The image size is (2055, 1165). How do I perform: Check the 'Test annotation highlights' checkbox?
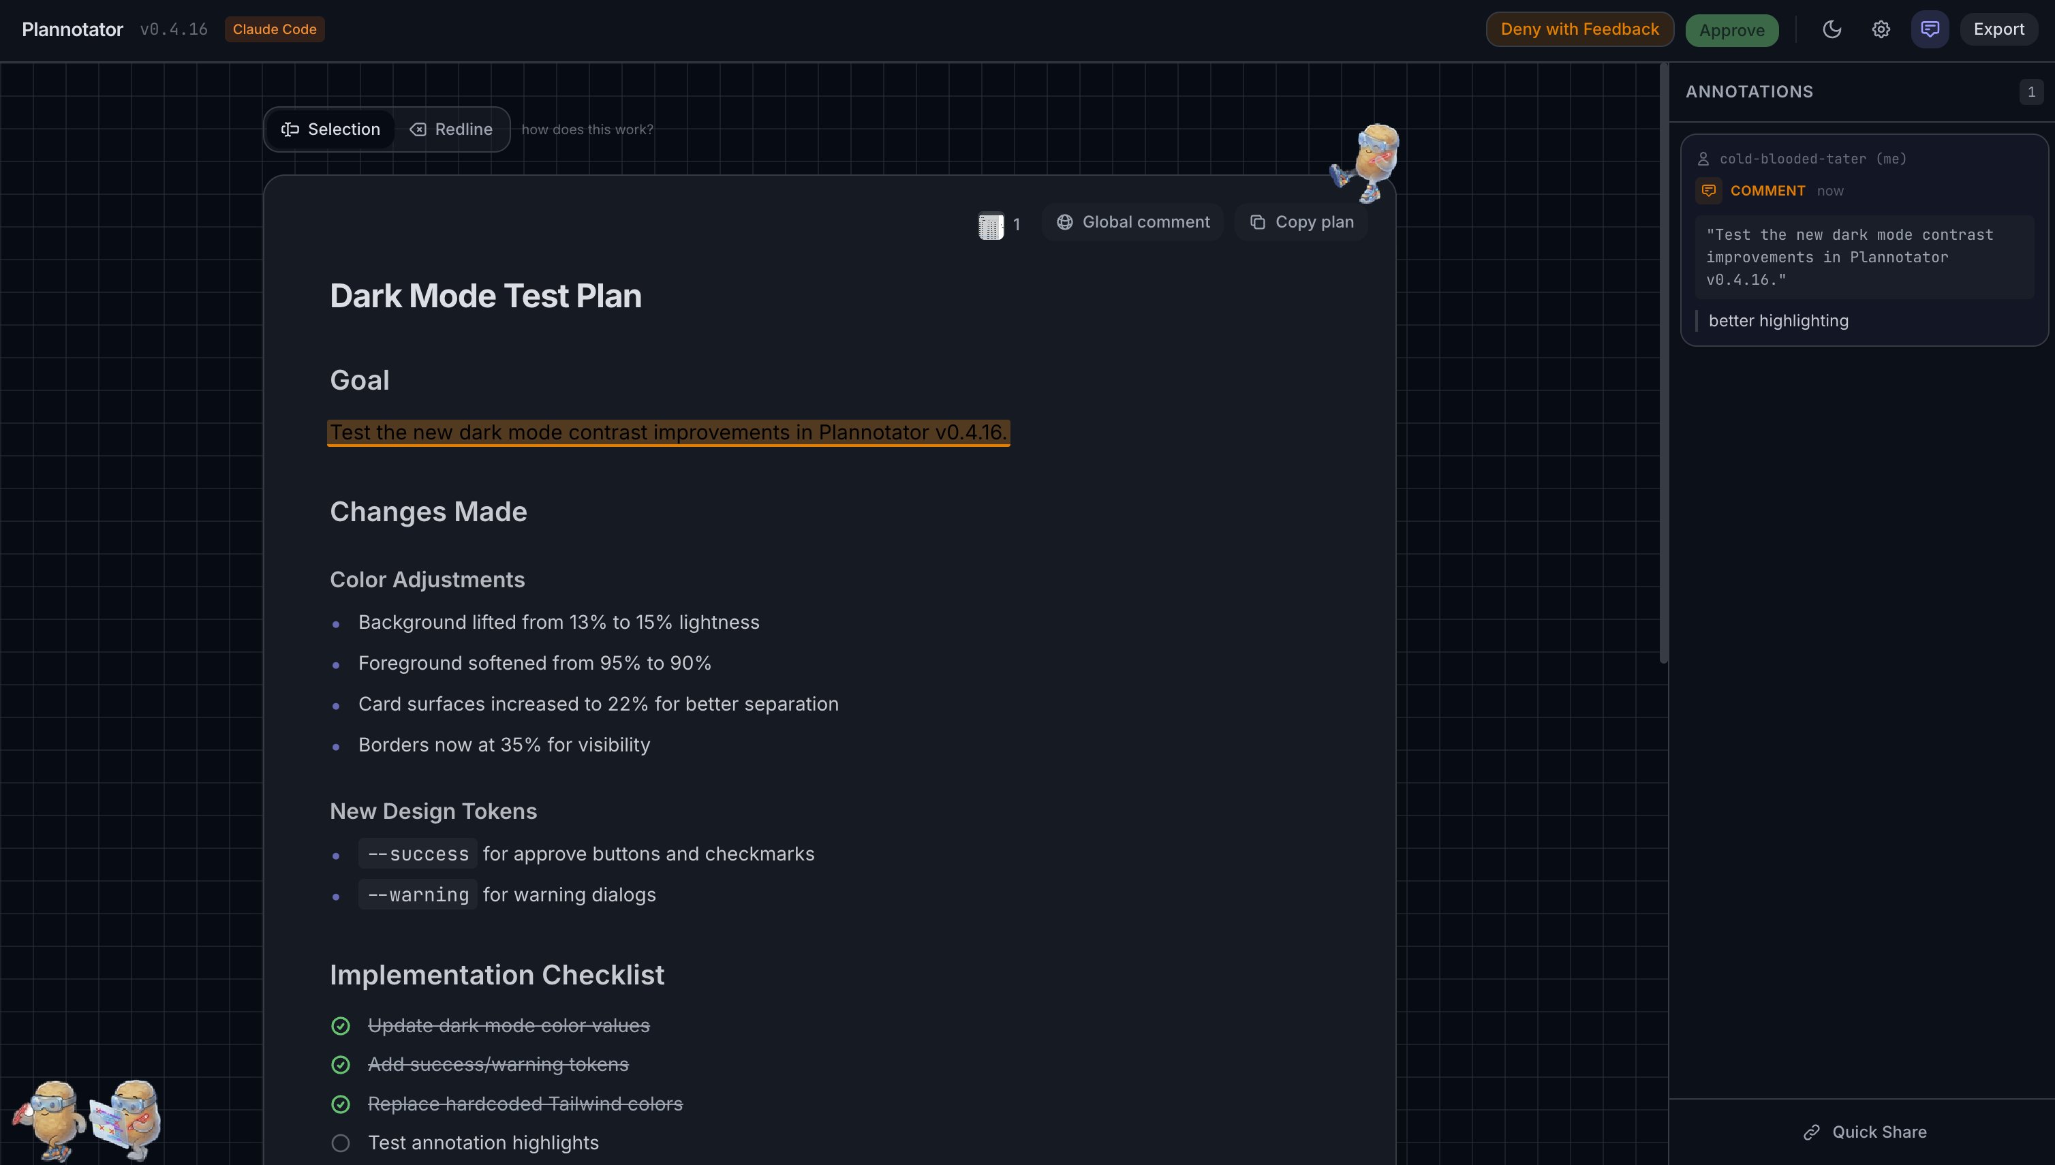[340, 1143]
